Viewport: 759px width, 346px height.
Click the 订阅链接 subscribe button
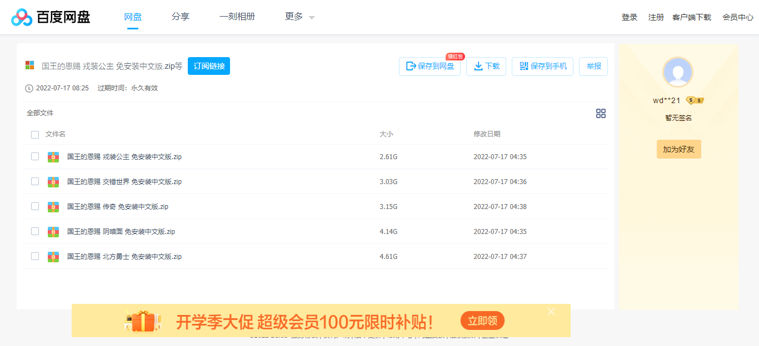[208, 65]
